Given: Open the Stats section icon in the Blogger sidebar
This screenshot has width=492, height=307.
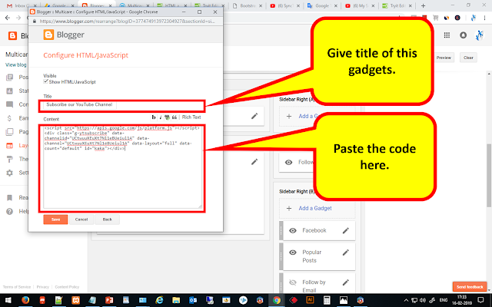Looking at the screenshot, I should [10, 91].
